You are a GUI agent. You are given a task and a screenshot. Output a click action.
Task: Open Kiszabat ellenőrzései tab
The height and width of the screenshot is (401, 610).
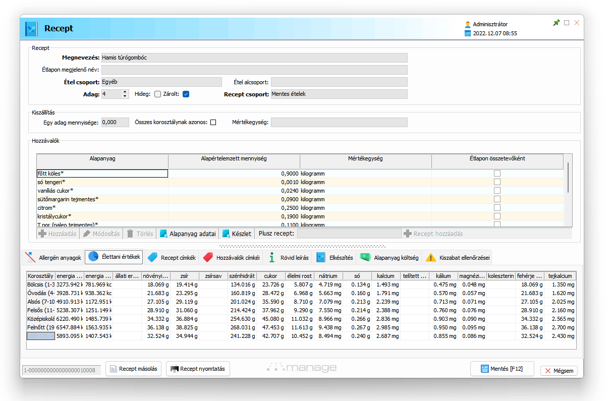(x=458, y=258)
